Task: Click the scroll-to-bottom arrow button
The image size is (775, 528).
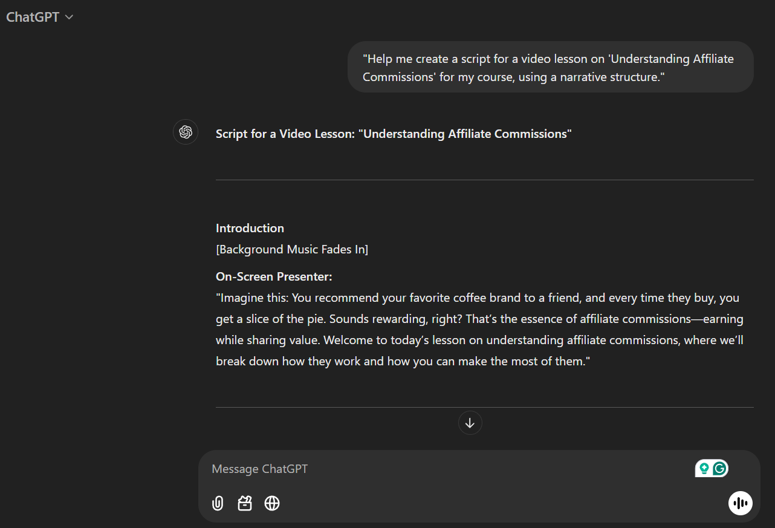Action: click(x=470, y=423)
